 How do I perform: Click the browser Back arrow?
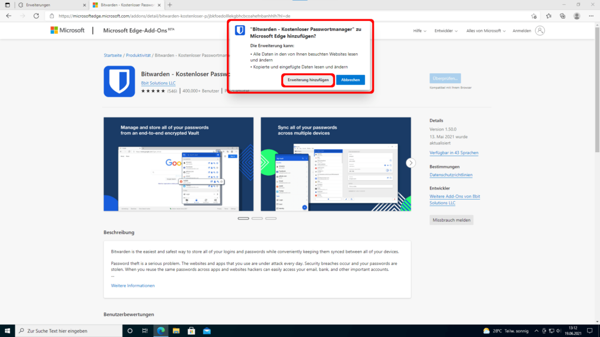click(x=8, y=16)
